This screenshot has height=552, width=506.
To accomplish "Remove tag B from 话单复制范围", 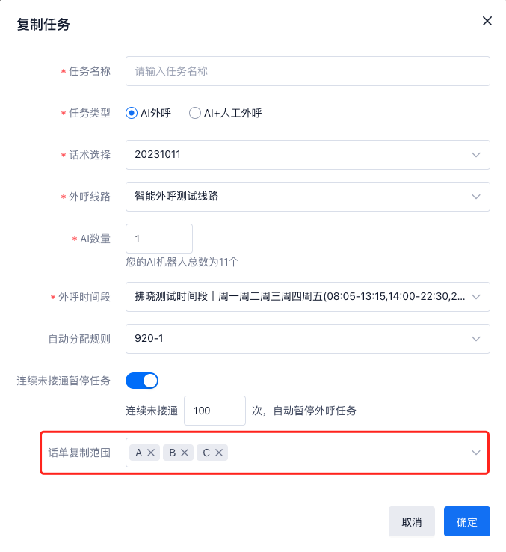I will point(185,453).
